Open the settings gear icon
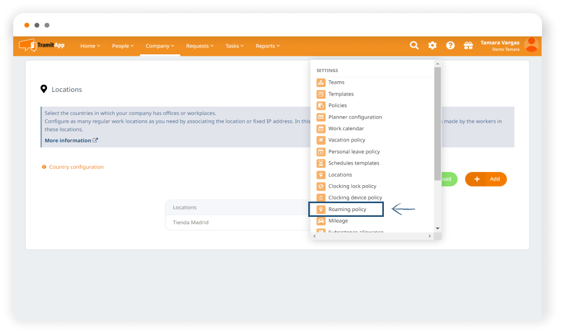This screenshot has width=561, height=334. 433,46
